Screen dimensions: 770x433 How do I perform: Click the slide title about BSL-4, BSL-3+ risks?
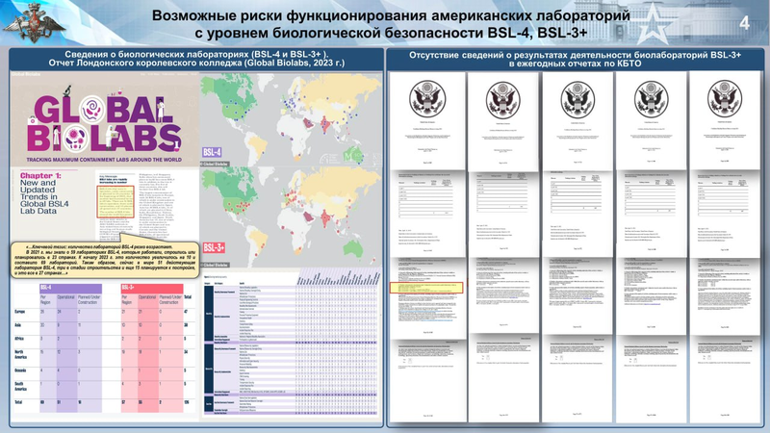[x=391, y=23]
